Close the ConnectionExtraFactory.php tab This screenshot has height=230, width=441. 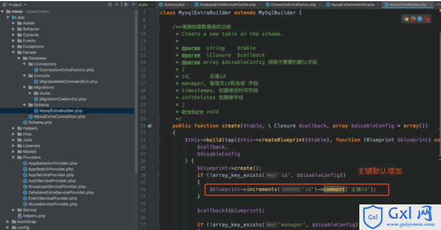320,5
